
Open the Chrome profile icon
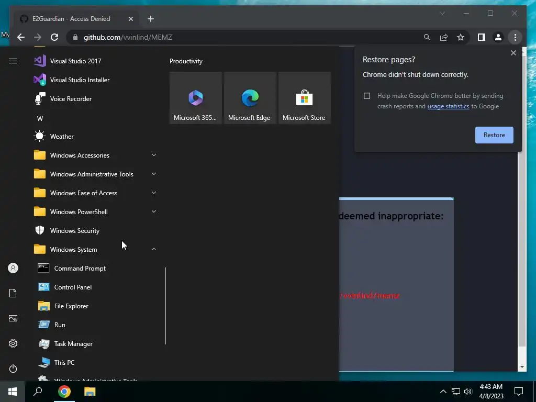(498, 37)
